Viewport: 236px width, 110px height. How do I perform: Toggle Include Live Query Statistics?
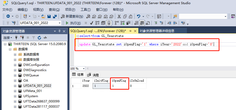click(123, 23)
